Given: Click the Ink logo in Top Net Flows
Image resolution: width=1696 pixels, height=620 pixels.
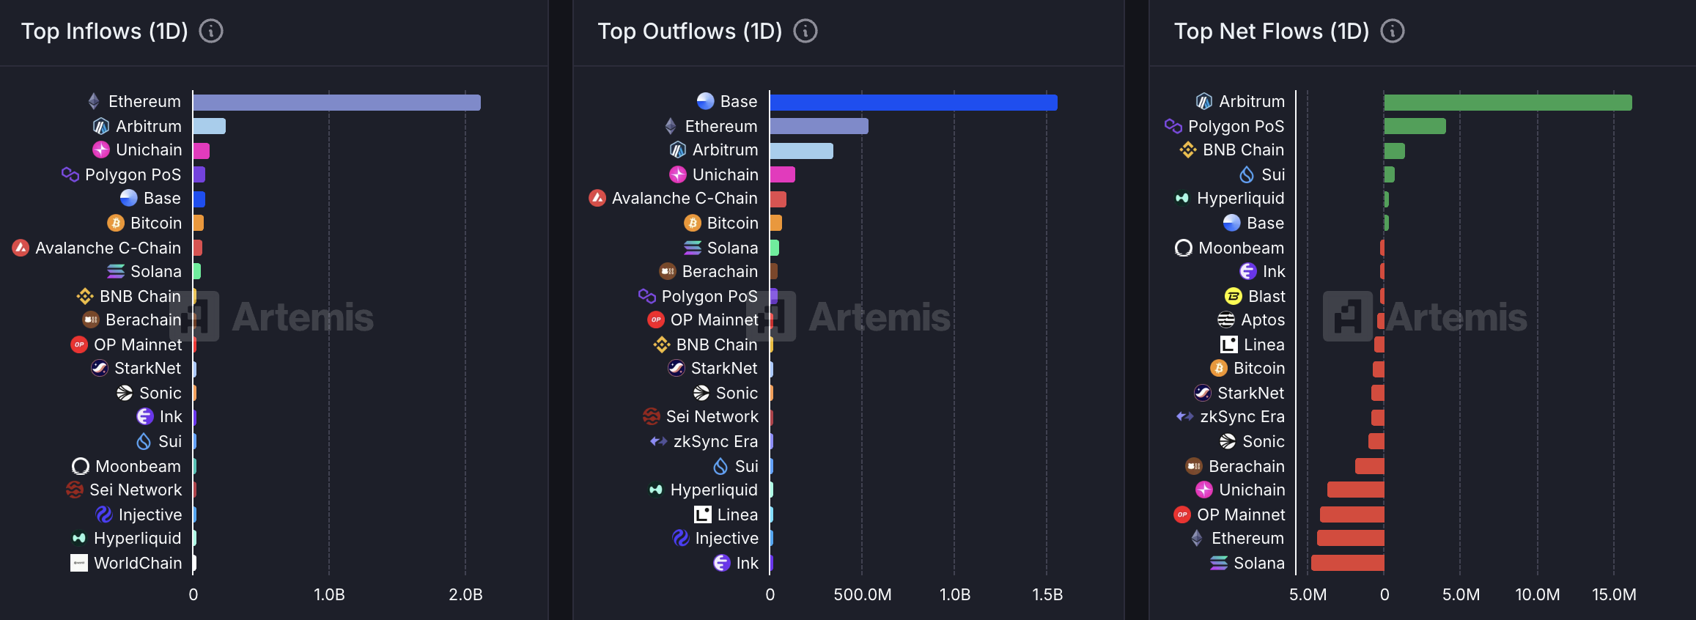Looking at the screenshot, I should (x=1248, y=271).
